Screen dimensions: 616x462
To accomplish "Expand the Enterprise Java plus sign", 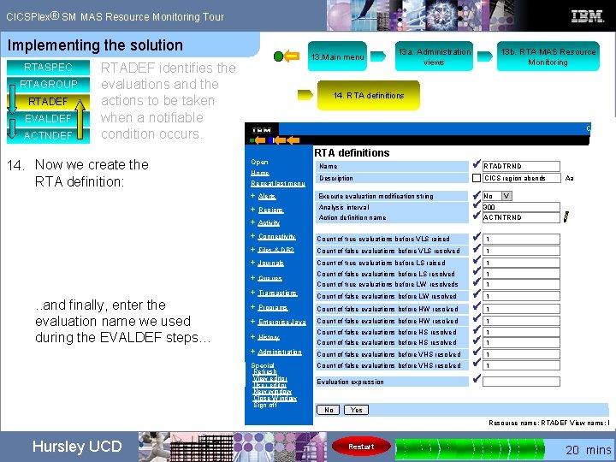I will pyautogui.click(x=253, y=321).
